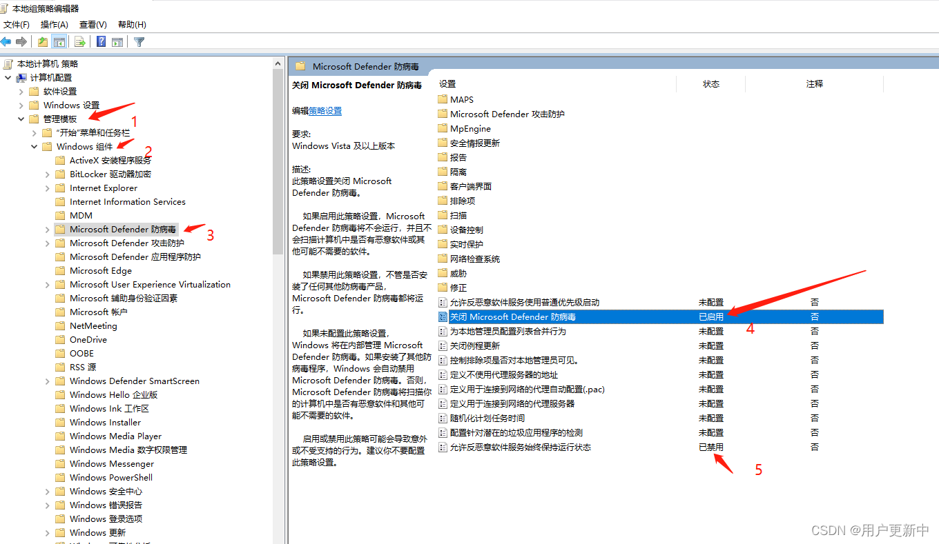Select Microsoft 帐户 in the tree
This screenshot has height=544, width=939.
click(99, 312)
